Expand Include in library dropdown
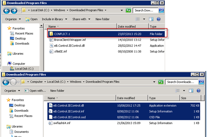Image resolution: width=207 pixels, height=137 pixels. click(x=66, y=19)
